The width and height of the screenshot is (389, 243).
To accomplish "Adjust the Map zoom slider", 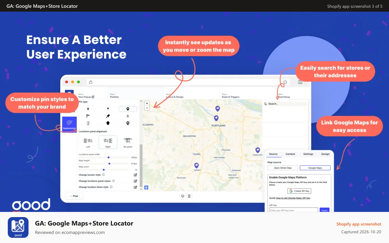I will [x=104, y=170].
